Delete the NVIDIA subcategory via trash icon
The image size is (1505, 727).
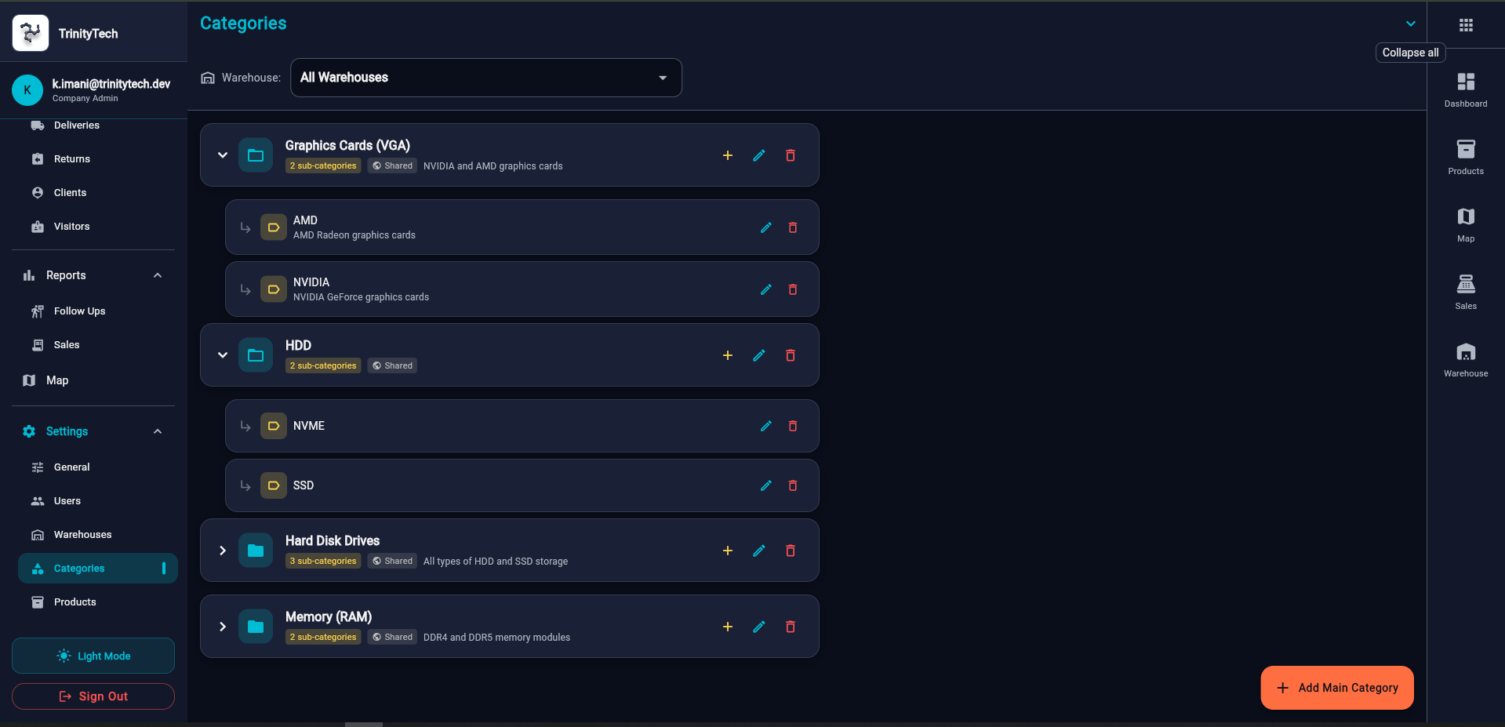click(x=792, y=289)
